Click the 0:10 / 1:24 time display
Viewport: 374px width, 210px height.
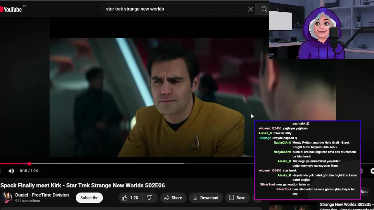29,171
